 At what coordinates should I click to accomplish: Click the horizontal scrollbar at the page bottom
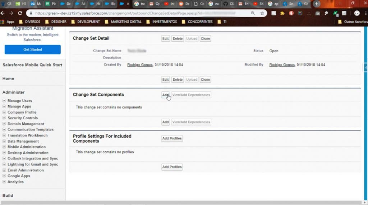click(x=181, y=202)
